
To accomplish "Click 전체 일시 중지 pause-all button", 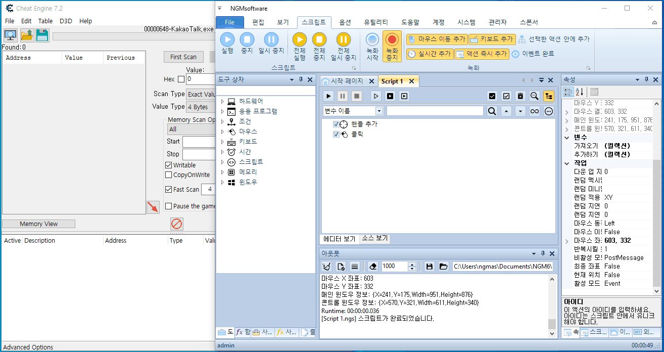I will pos(344,47).
